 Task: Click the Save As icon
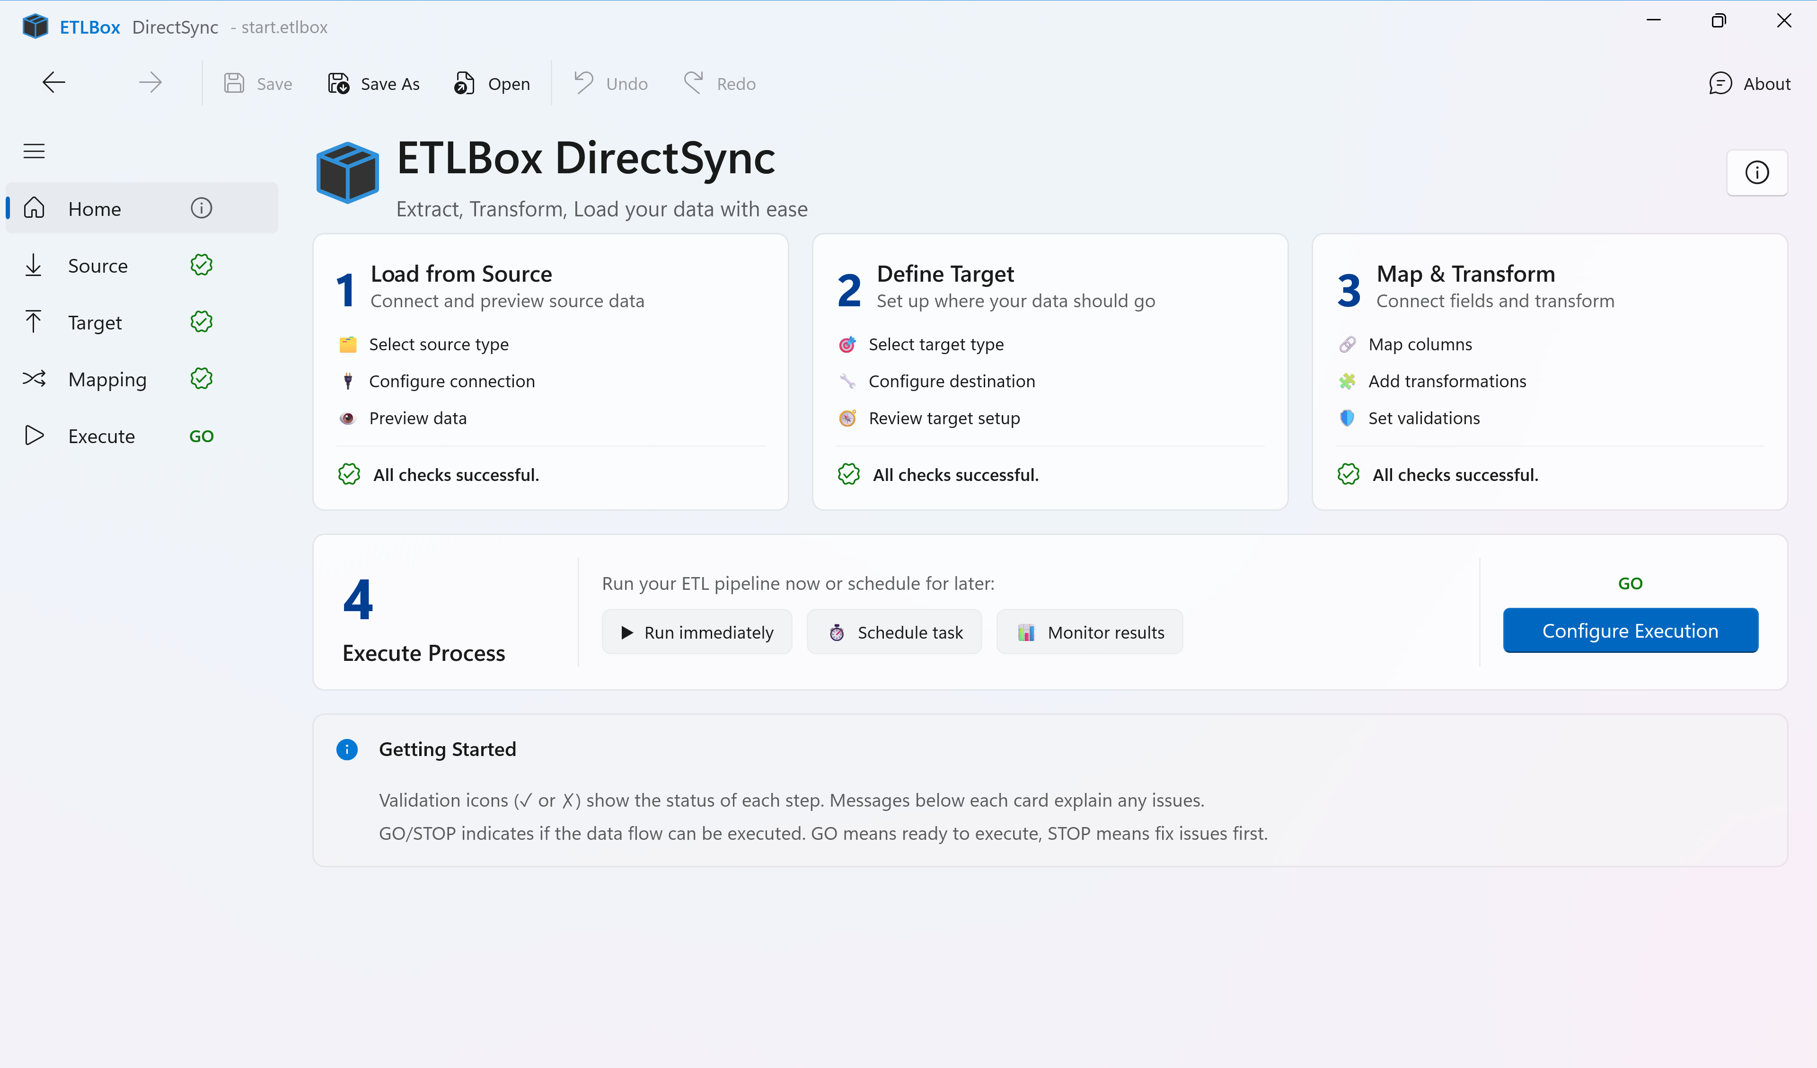[337, 83]
